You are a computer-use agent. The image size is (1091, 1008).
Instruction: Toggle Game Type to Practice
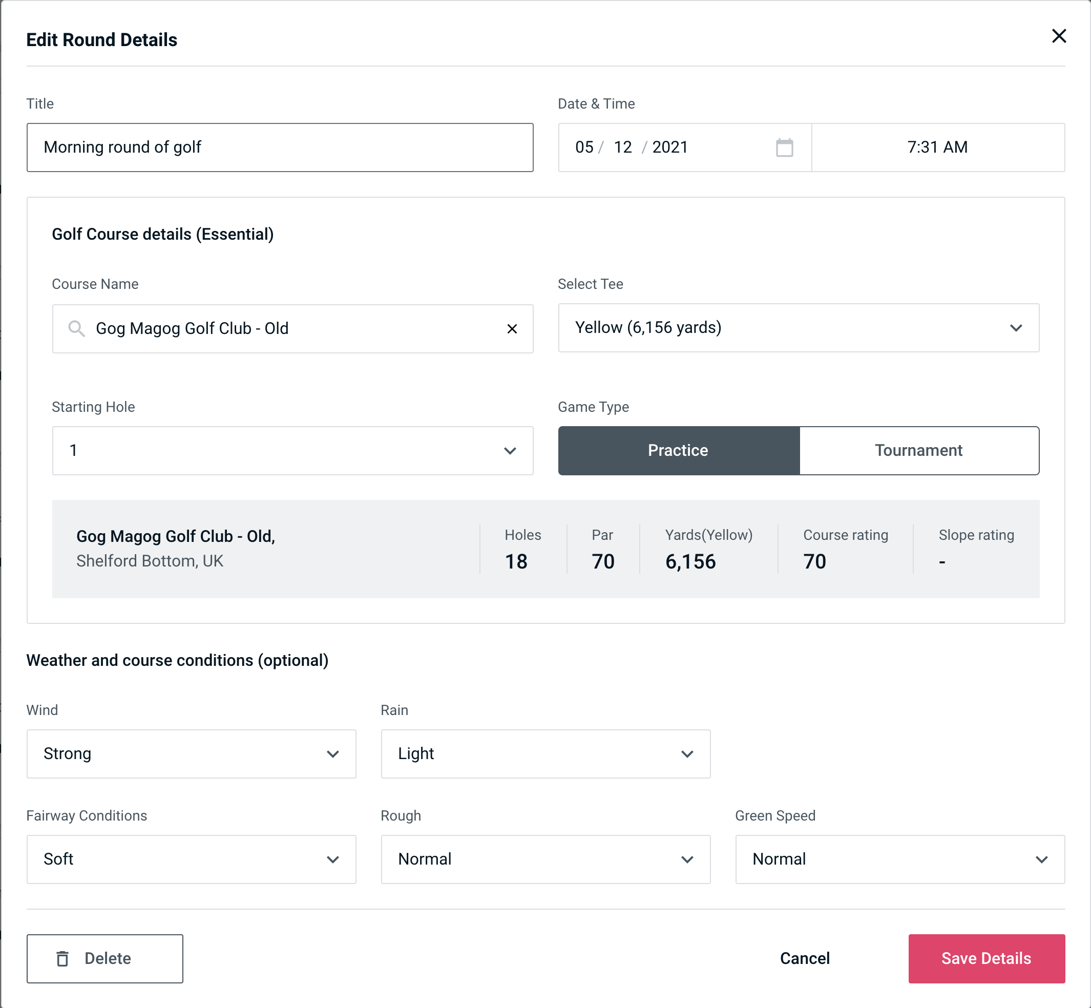point(678,449)
